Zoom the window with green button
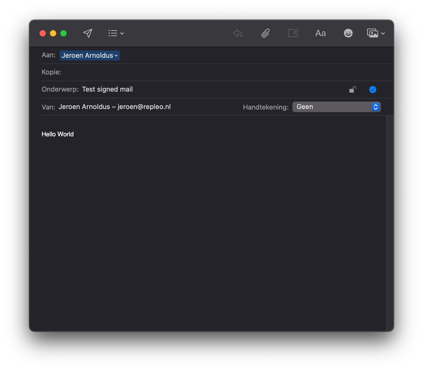Image resolution: width=423 pixels, height=370 pixels. (63, 33)
